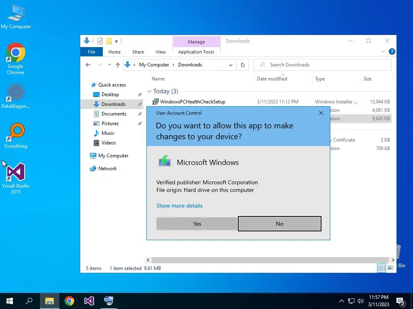Click Visual Studio icon on the taskbar
The width and height of the screenshot is (413, 309).
[x=89, y=301]
